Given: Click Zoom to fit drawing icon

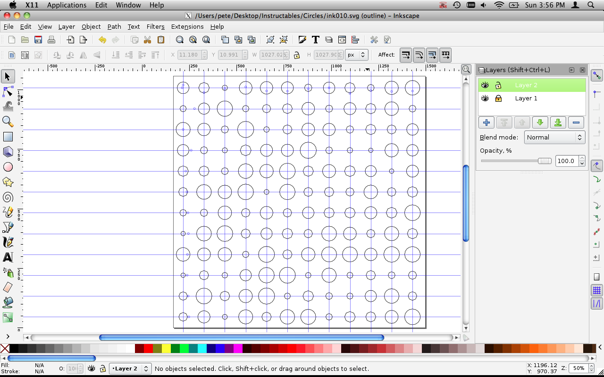Looking at the screenshot, I should [x=193, y=40].
